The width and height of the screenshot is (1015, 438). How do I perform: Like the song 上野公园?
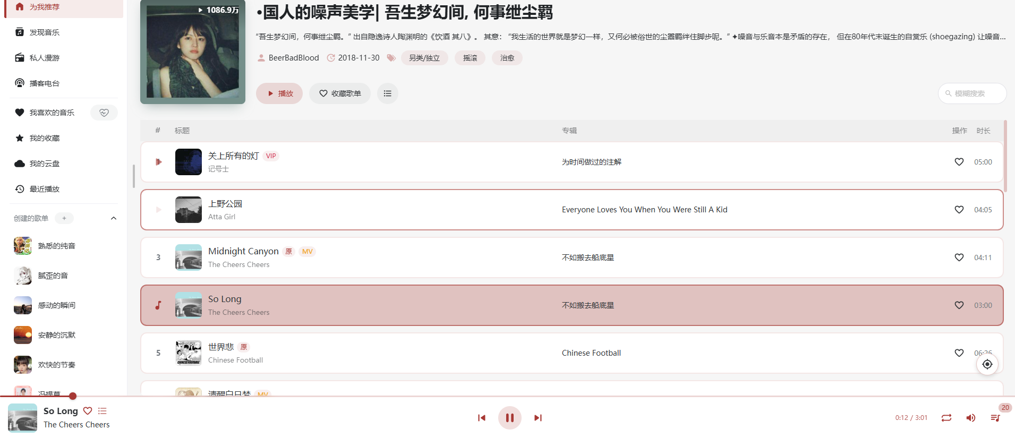tap(959, 210)
